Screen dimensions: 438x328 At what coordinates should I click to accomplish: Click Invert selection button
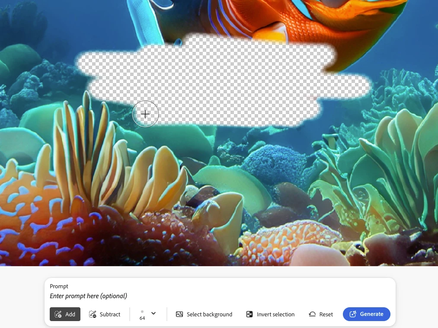click(x=270, y=314)
